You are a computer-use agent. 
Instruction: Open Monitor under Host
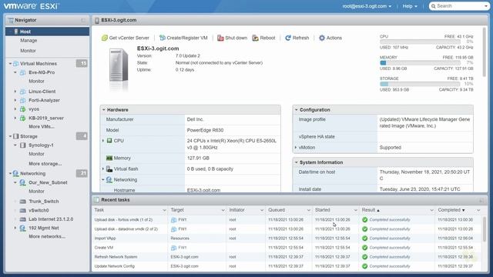click(x=28, y=51)
